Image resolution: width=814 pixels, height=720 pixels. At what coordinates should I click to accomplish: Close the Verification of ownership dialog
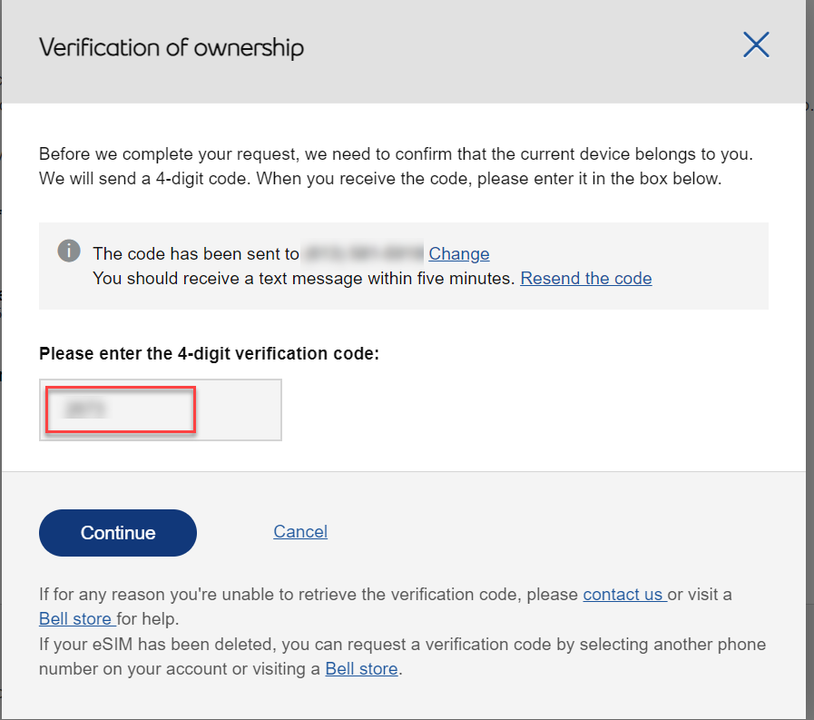pyautogui.click(x=756, y=45)
